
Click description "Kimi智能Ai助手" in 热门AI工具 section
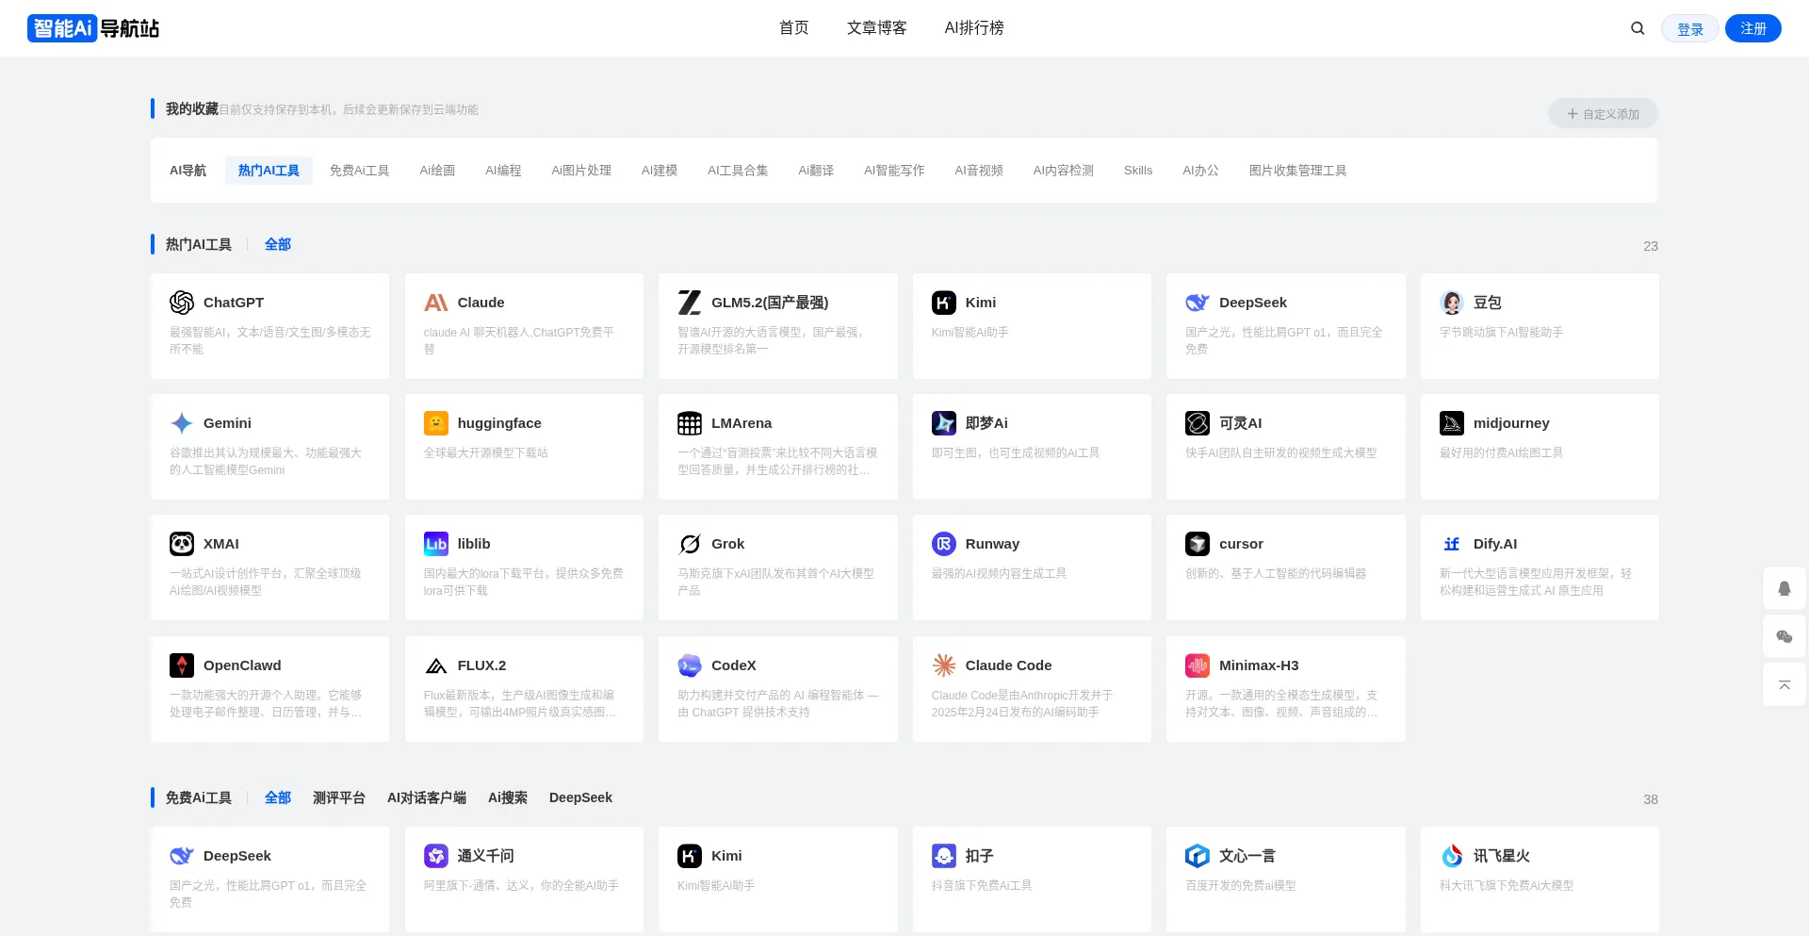point(970,333)
